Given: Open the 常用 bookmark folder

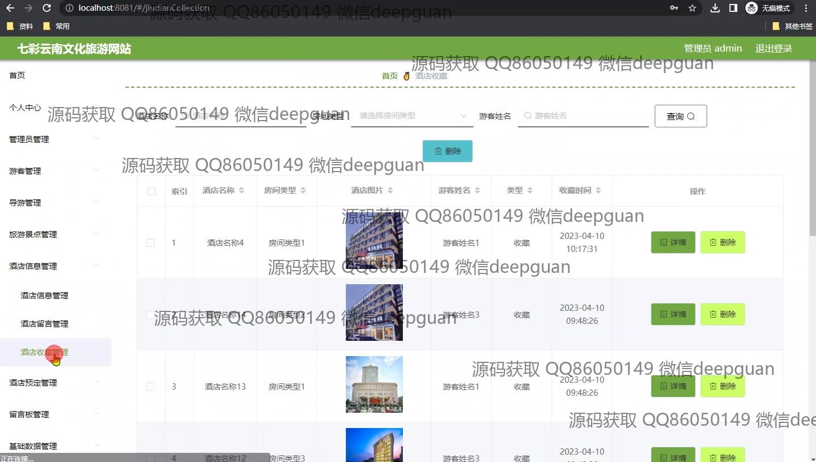Looking at the screenshot, I should 56,26.
